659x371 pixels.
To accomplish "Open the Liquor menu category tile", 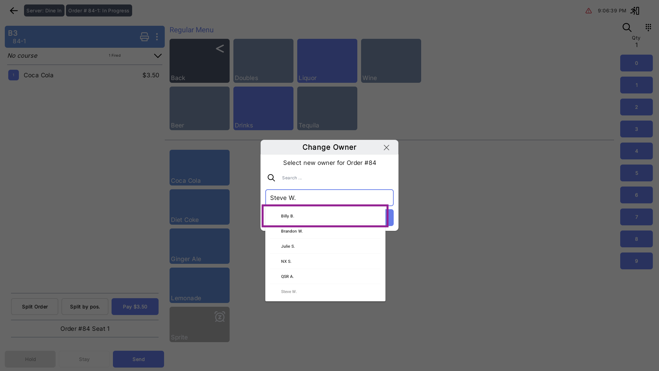I will tap(327, 61).
